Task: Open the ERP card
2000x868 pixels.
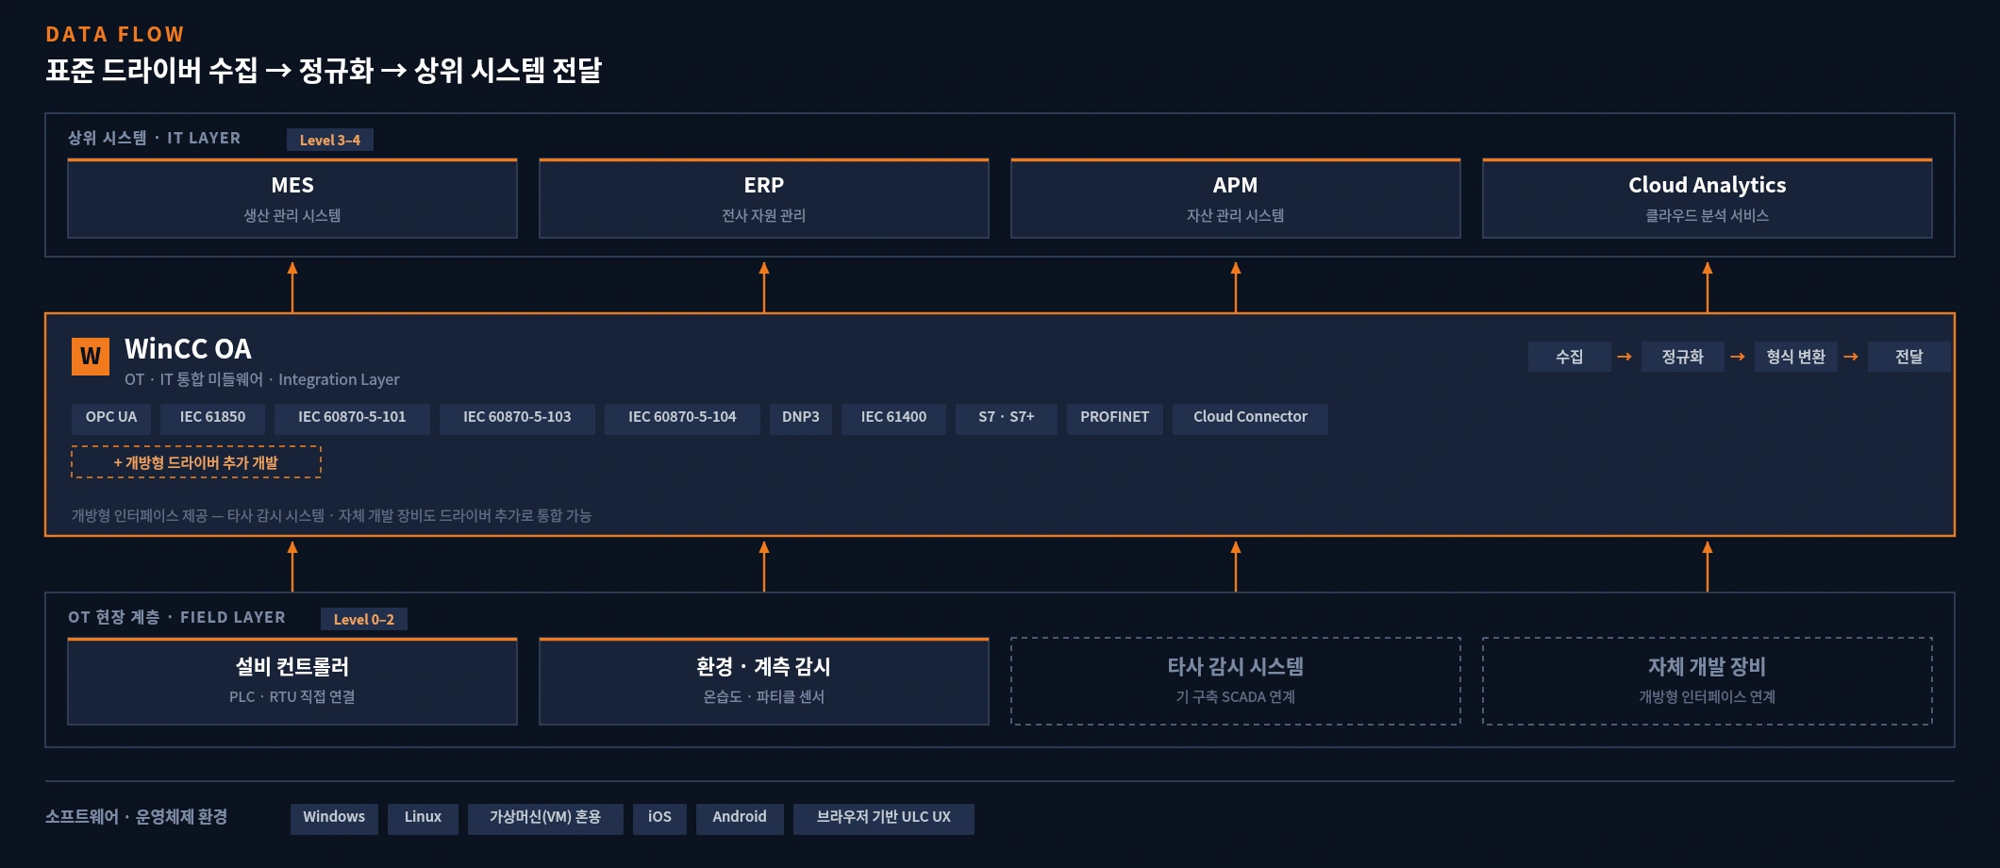Action: tap(764, 198)
